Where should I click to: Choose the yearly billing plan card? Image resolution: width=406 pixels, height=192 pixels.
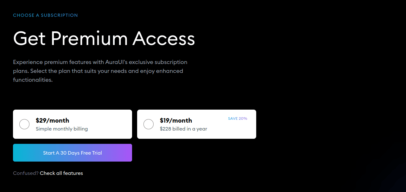(197, 124)
